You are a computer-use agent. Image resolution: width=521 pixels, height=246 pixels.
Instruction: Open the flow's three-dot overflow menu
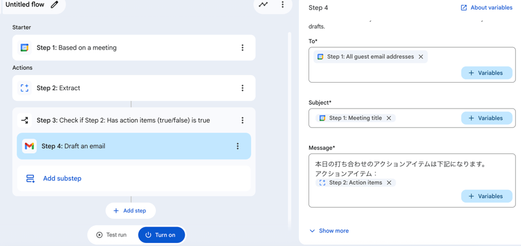tap(282, 5)
